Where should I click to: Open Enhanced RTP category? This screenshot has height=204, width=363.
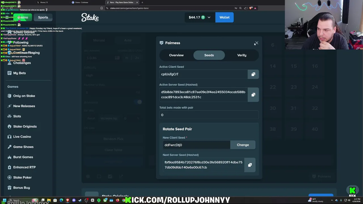coord(24,167)
